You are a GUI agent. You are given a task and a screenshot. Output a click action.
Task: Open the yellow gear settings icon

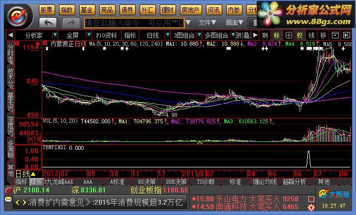(311, 208)
